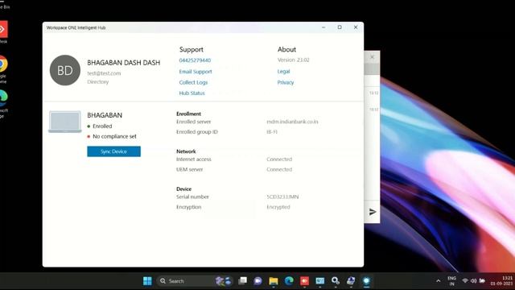Open the Chat app on taskbar
This screenshot has height=290, width=515.
click(257, 281)
